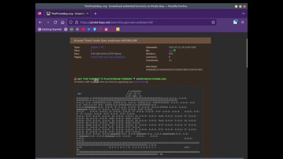Image resolution: width=283 pixels, height=159 pixels.
Task: Open the Facebook bookmark icon
Action: (x=95, y=30)
